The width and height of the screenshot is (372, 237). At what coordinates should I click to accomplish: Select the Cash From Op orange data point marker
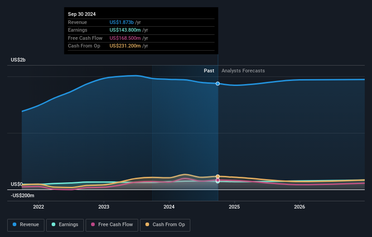coord(217,176)
